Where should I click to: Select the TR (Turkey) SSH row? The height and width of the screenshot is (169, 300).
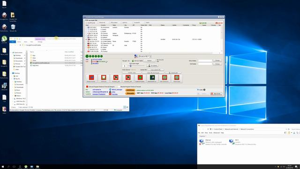153,51
